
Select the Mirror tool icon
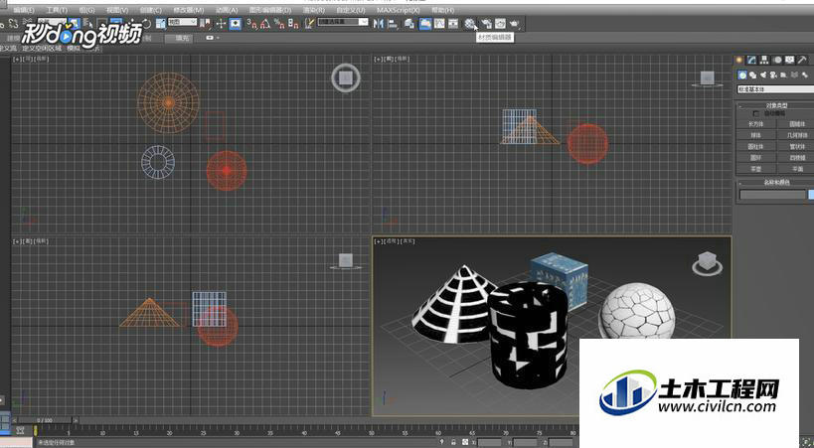(x=378, y=24)
